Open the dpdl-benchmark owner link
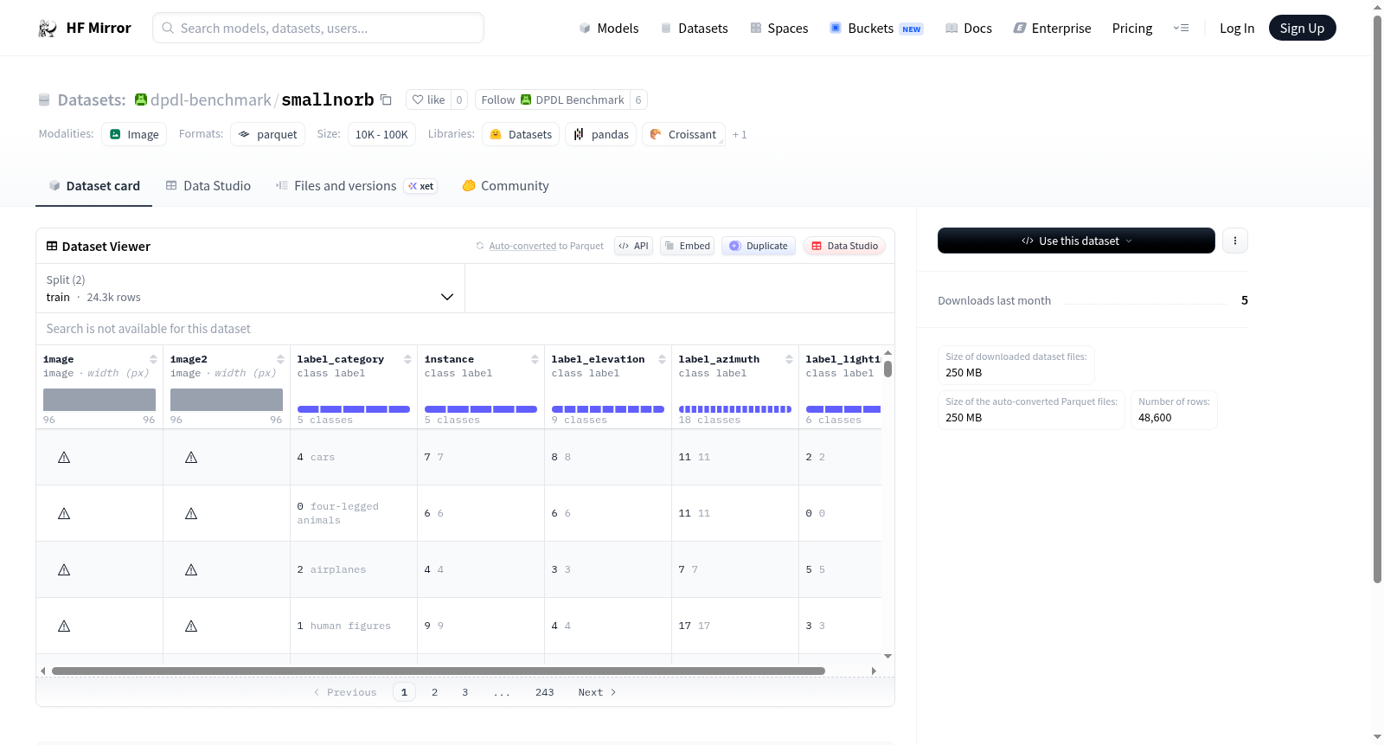This screenshot has height=745, width=1384. (211, 100)
